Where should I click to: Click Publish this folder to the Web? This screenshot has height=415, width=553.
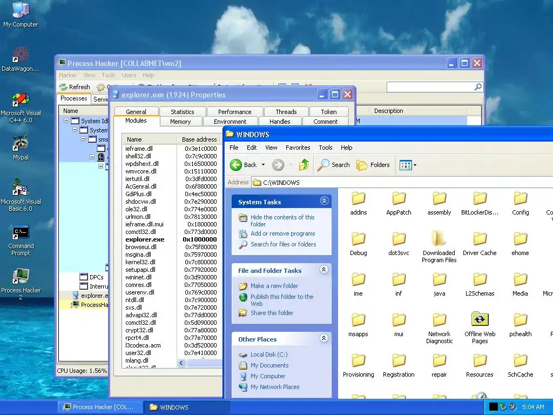click(x=282, y=300)
